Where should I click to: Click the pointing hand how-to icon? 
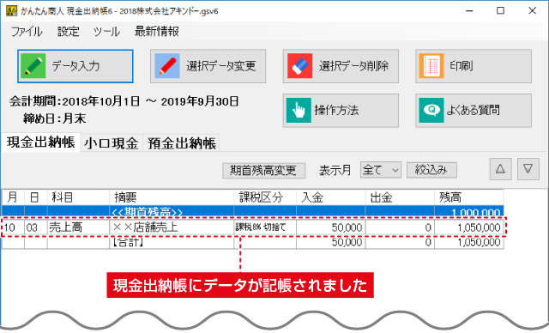pyautogui.click(x=299, y=111)
